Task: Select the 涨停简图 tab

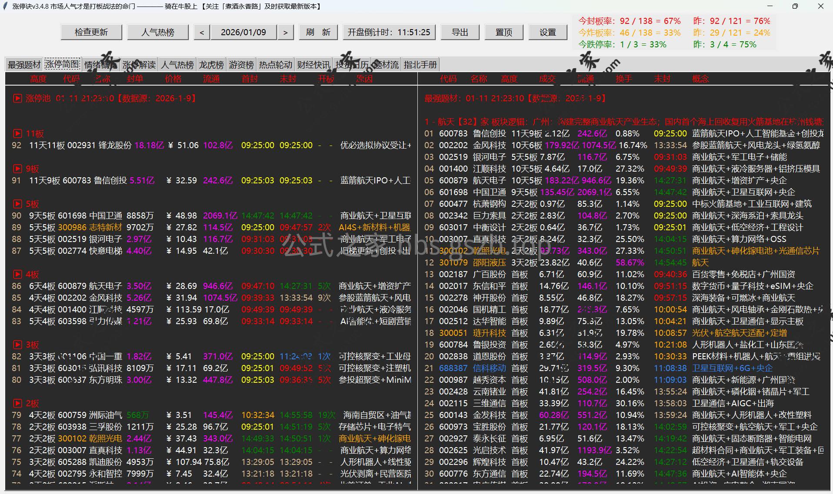Action: tap(62, 64)
